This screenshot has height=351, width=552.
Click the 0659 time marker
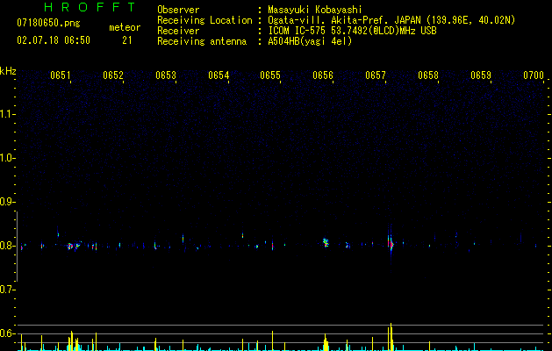point(481,75)
